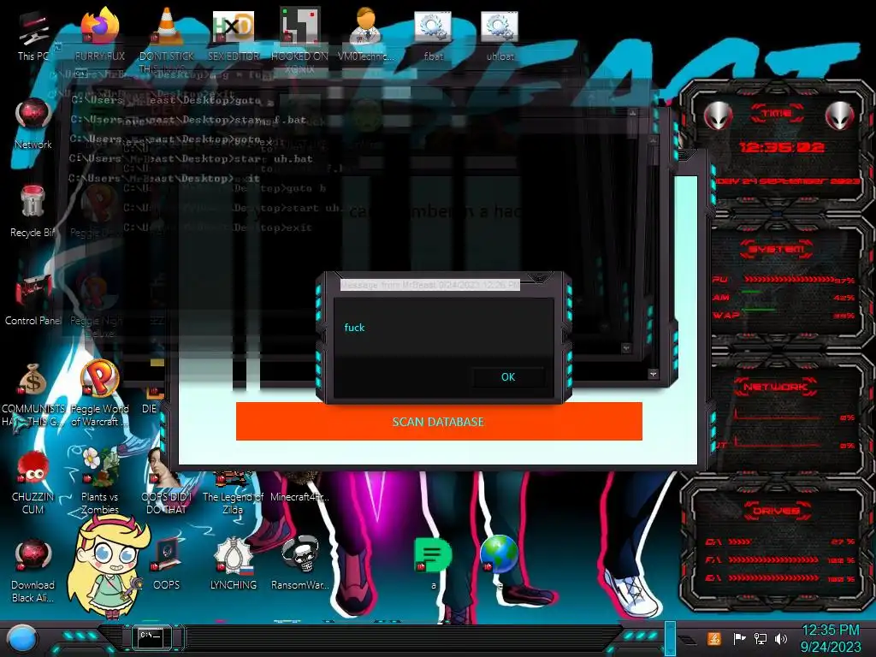Open the volume speaker tray icon
The image size is (876, 657).
pos(781,638)
